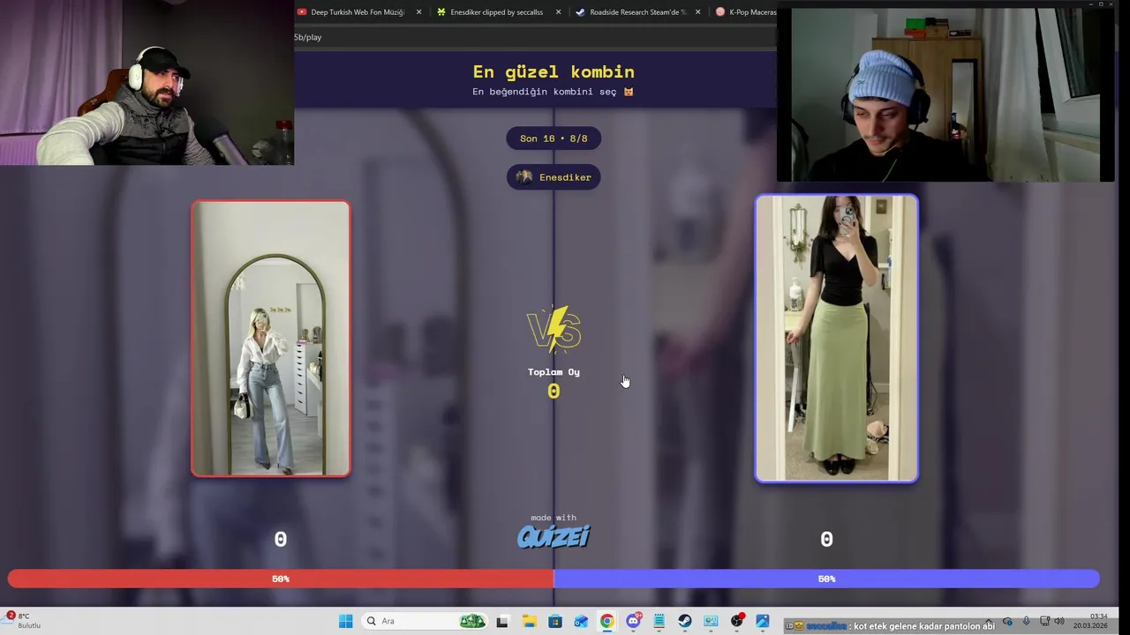Screen dimensions: 1130x635
Task: Open Microsoft Store from the taskbar
Action: pos(554,621)
